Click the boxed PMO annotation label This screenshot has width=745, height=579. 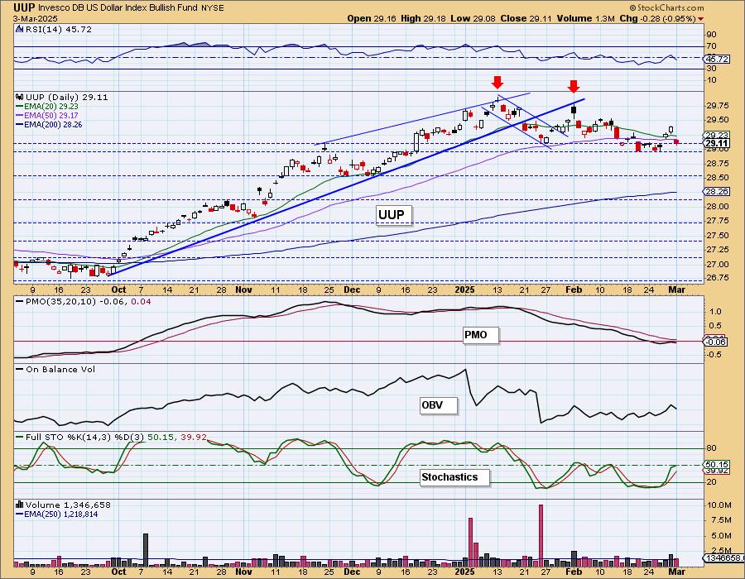pos(479,335)
